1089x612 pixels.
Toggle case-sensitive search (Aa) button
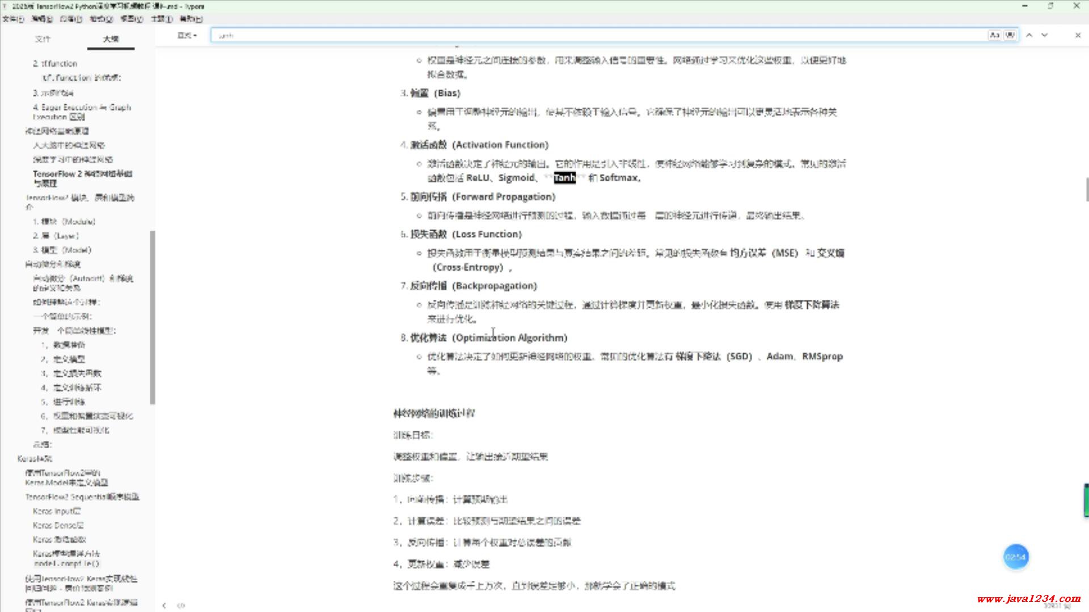(x=994, y=35)
